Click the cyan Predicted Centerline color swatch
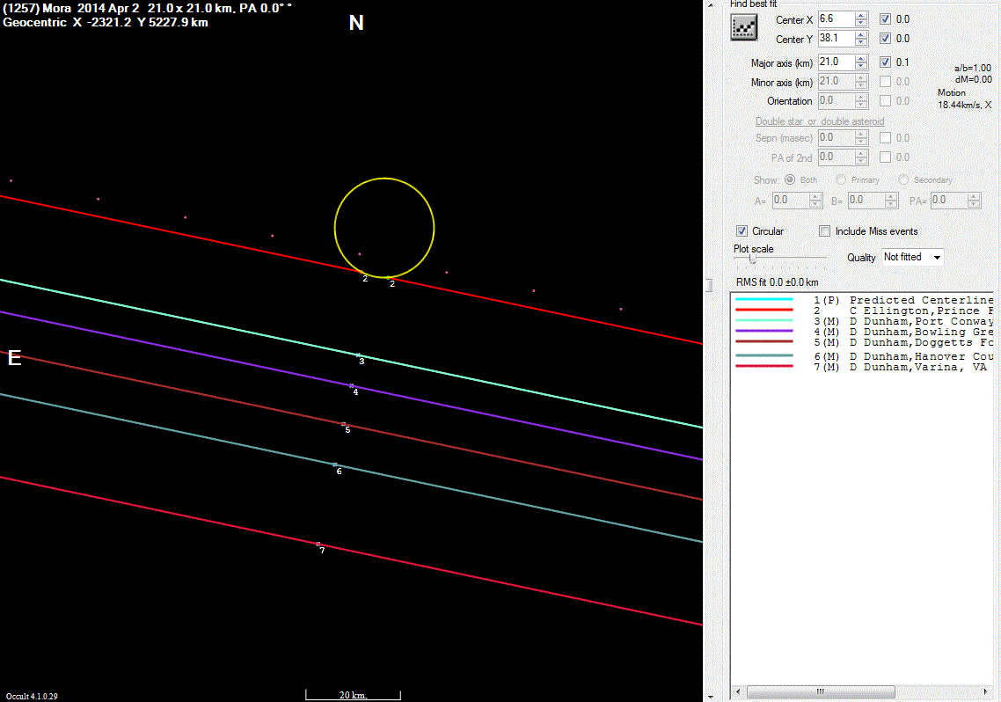 [x=764, y=299]
